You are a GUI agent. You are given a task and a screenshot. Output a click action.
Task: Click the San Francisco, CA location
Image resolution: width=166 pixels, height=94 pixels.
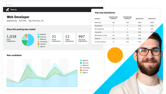36,21
